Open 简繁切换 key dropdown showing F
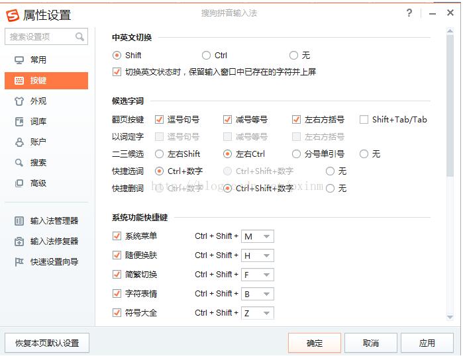 pyautogui.click(x=258, y=275)
